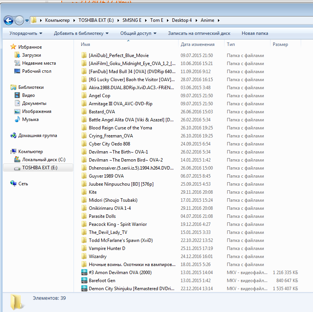Image resolution: width=313 pixels, height=312 pixels.
Task: Select Blood Reign Curse of the Yoma folder
Action: [120, 128]
